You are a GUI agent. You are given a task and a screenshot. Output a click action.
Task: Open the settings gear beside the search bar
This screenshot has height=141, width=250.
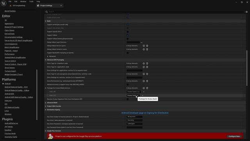coord(246,12)
